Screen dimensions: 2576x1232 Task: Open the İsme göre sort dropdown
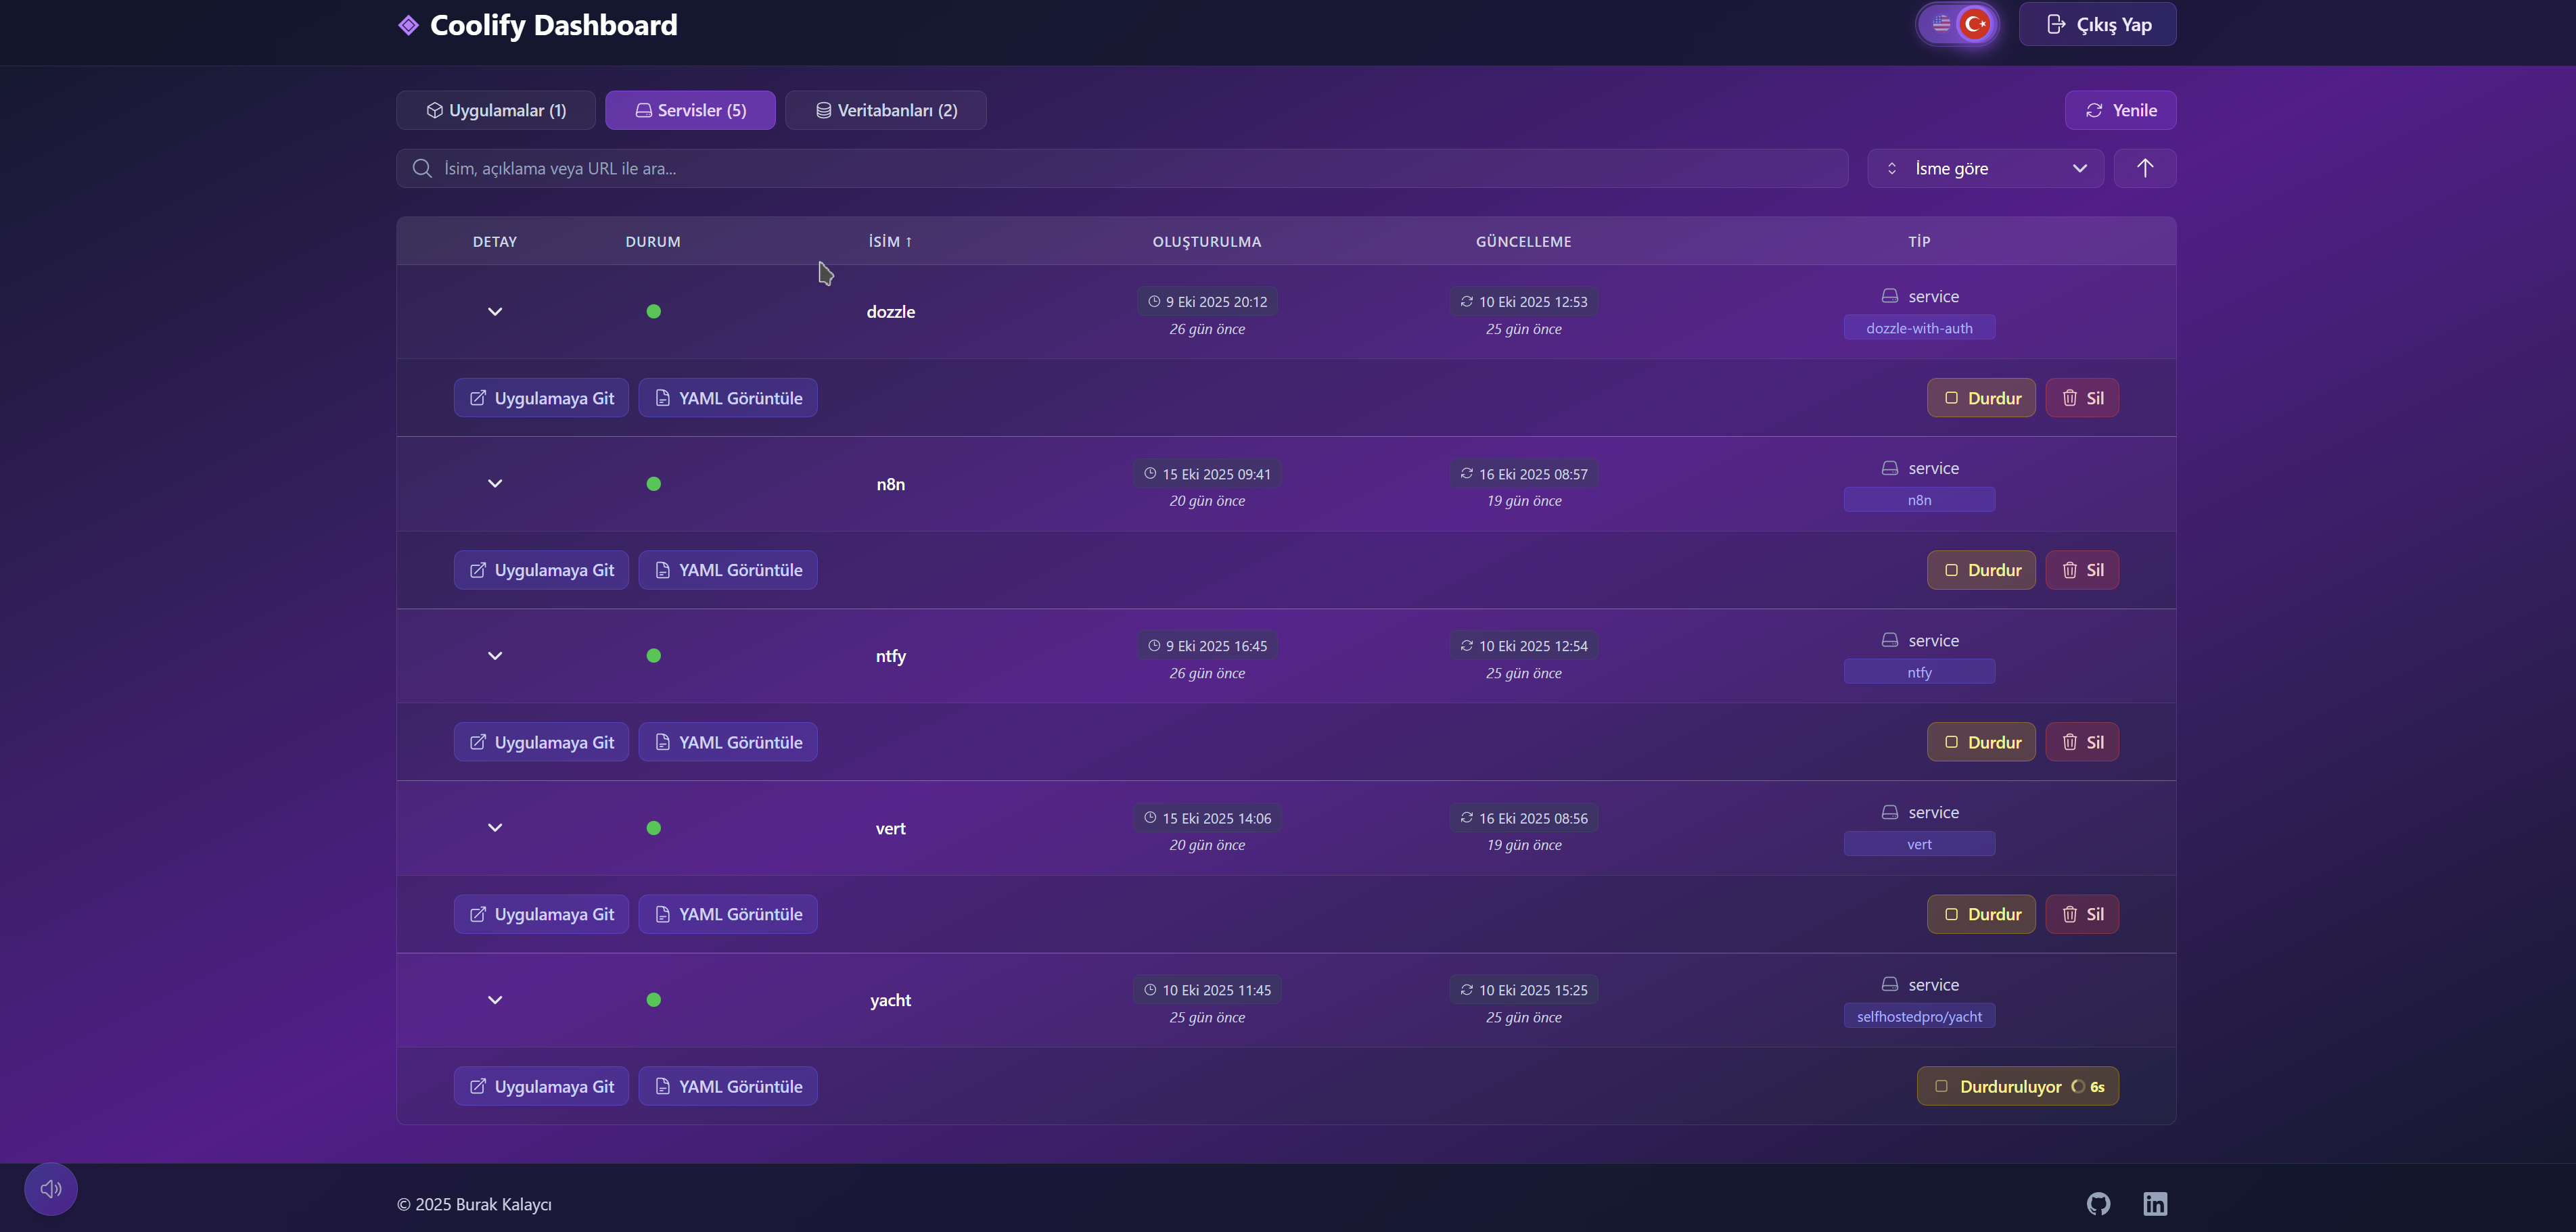pyautogui.click(x=1984, y=168)
